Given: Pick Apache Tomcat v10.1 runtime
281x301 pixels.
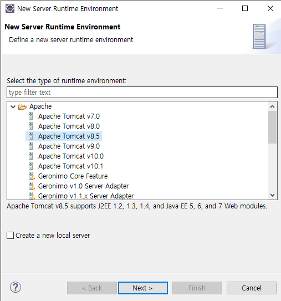Looking at the screenshot, I should (x=70, y=166).
